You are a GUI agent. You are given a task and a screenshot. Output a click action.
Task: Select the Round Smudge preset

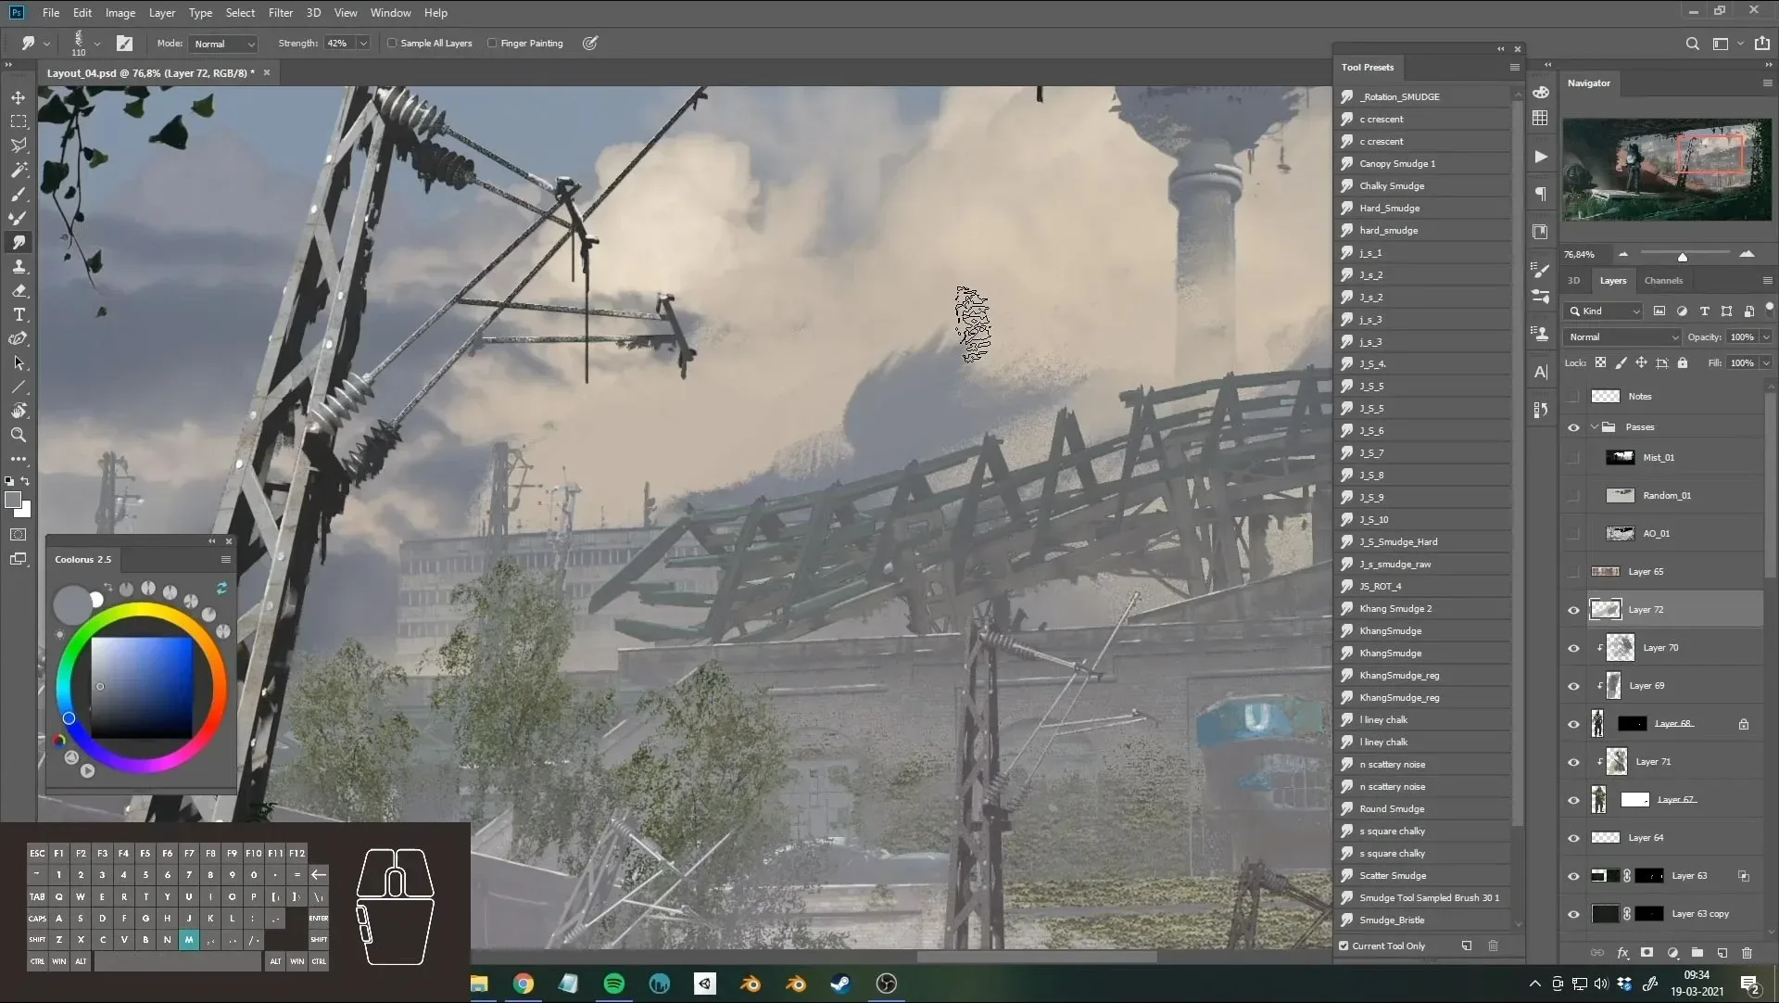point(1423,809)
